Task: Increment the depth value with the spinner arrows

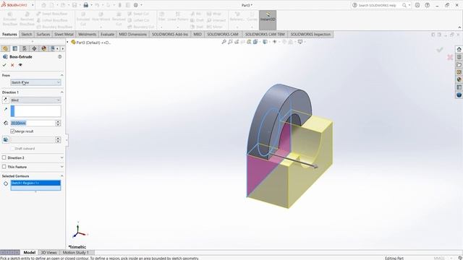Action: (x=58, y=122)
